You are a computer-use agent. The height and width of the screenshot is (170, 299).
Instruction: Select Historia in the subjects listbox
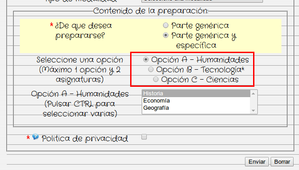pyautogui.click(x=196, y=94)
